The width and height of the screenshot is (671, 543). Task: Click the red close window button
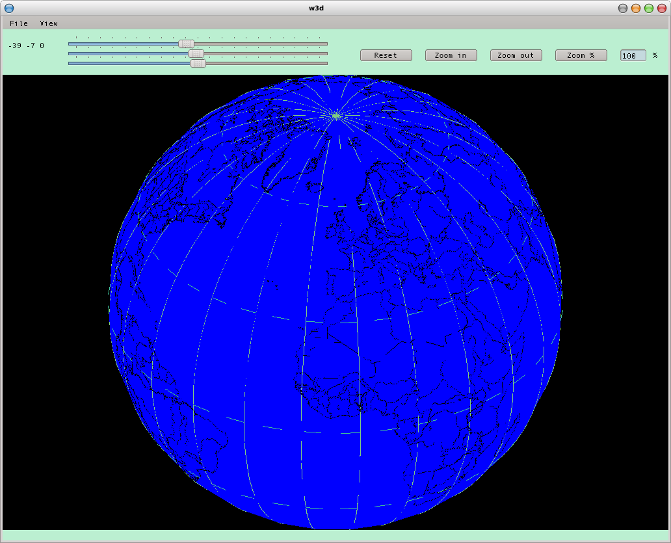coord(661,8)
